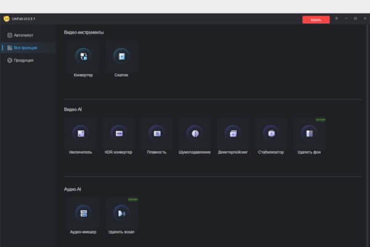Open the Продукция sidebar section
This screenshot has width=370, height=247.
click(28, 61)
